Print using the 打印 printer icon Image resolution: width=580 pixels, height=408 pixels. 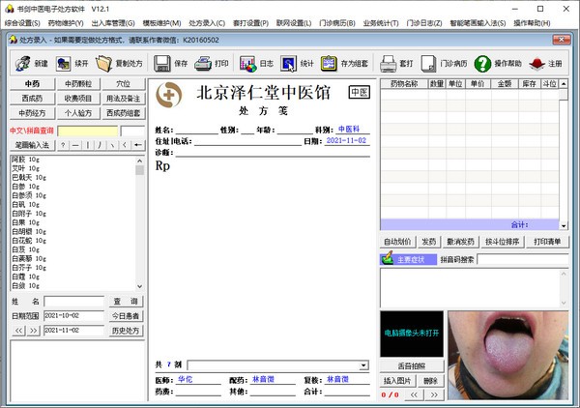coord(202,63)
